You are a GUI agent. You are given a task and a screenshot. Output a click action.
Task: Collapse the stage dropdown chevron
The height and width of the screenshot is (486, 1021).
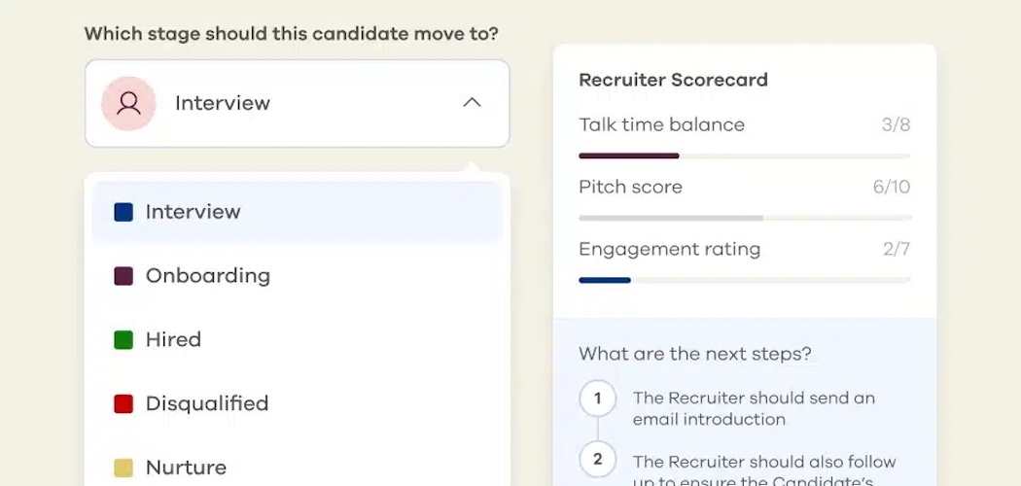[x=472, y=103]
